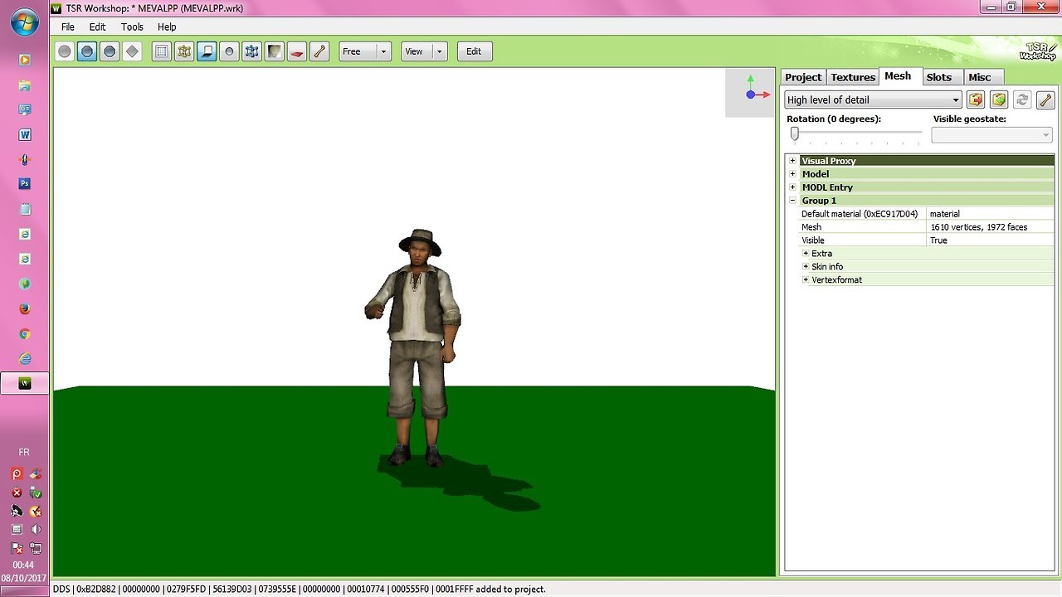The image size is (1062, 597).
Task: Click the import mesh icon with green arrow
Action: pos(999,99)
